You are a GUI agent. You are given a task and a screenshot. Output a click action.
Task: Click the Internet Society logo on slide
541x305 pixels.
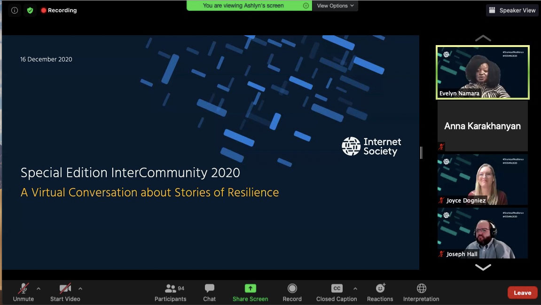point(372,146)
